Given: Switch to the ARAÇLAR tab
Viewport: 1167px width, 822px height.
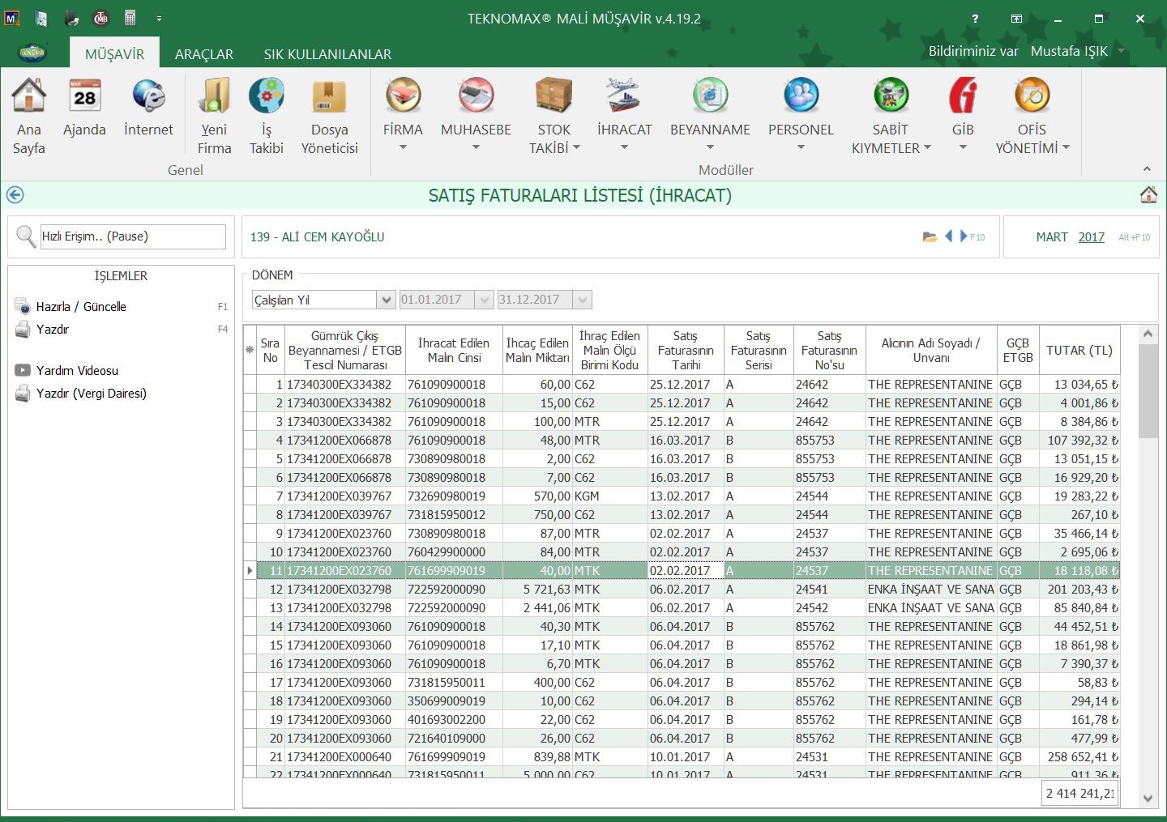Looking at the screenshot, I should (x=204, y=54).
